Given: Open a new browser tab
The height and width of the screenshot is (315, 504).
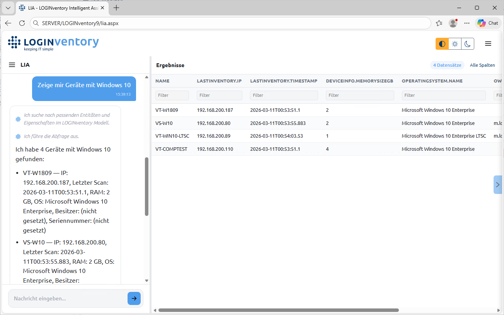Looking at the screenshot, I should pos(116,8).
